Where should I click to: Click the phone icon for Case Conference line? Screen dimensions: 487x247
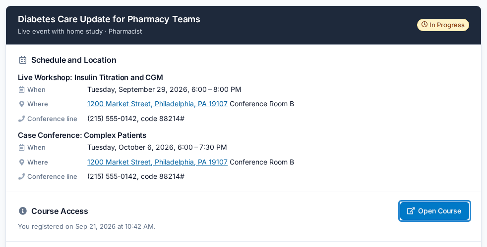coord(21,177)
